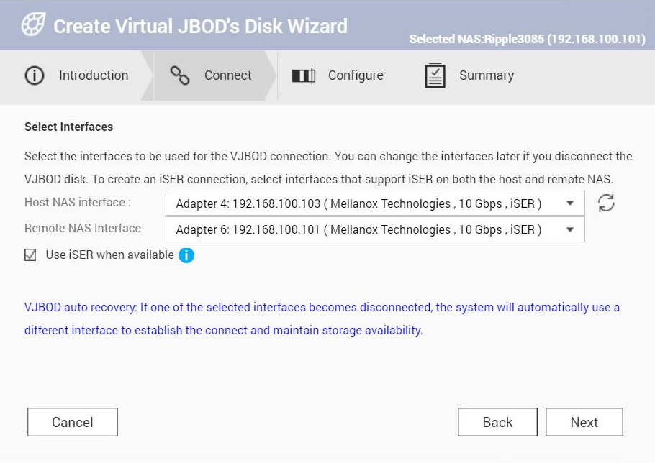The width and height of the screenshot is (655, 463).
Task: Expand the Remote NAS Interface dropdown arrow
Action: click(570, 230)
